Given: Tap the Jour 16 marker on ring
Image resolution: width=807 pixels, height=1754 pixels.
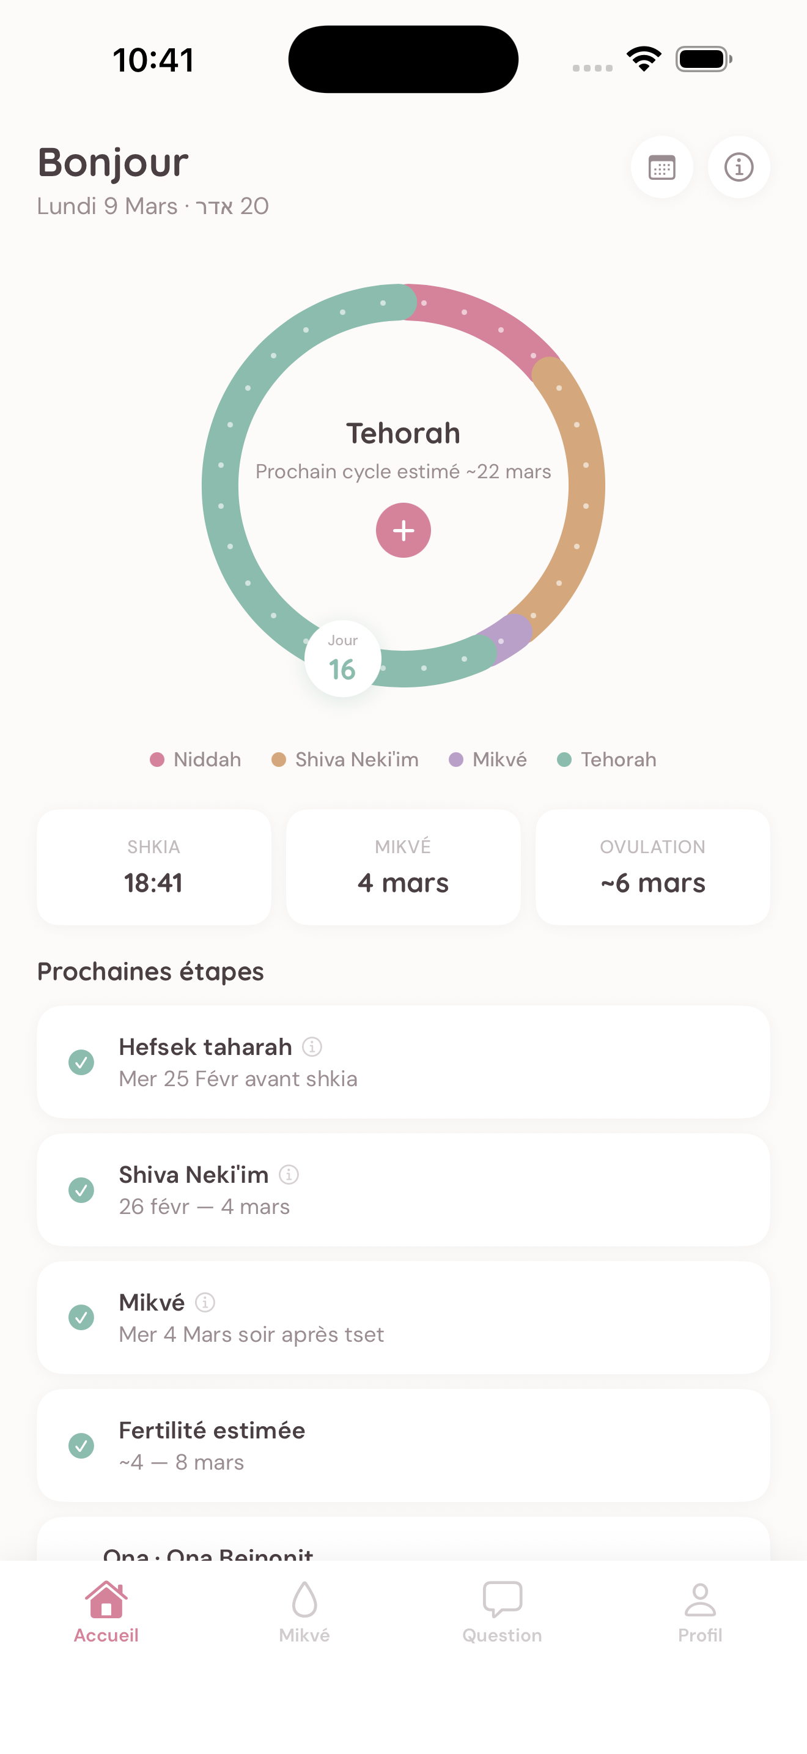Looking at the screenshot, I should (x=342, y=659).
